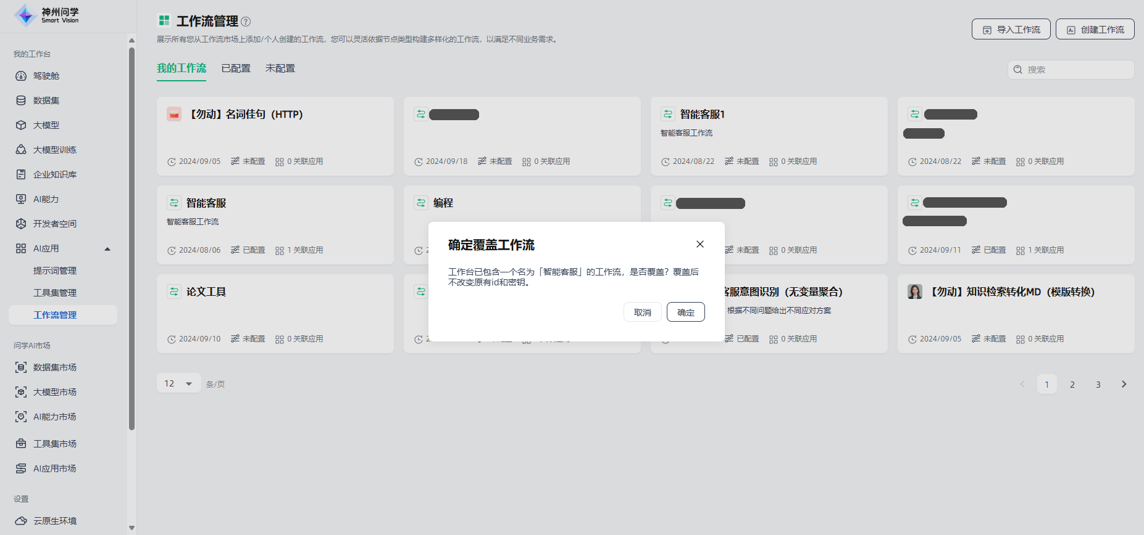Collapse the AI应用 menu section

[107, 249]
